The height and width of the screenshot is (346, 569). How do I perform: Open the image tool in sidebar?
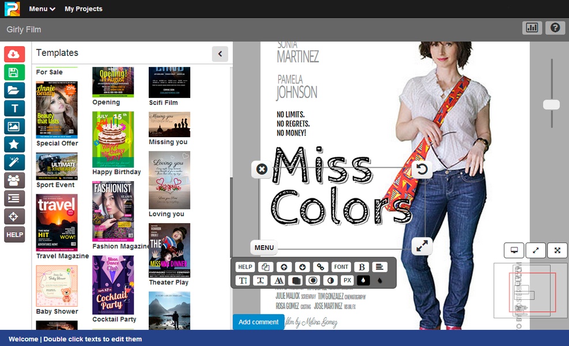coord(14,126)
